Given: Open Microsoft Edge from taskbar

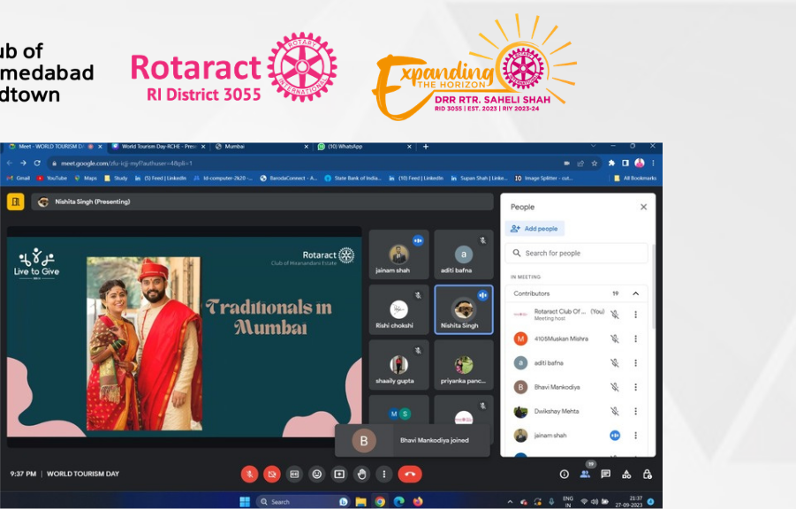Looking at the screenshot, I should (x=399, y=502).
